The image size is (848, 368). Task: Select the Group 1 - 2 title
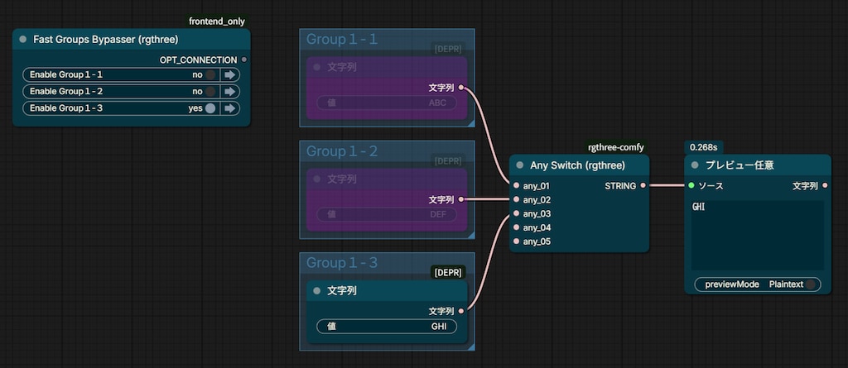[342, 151]
